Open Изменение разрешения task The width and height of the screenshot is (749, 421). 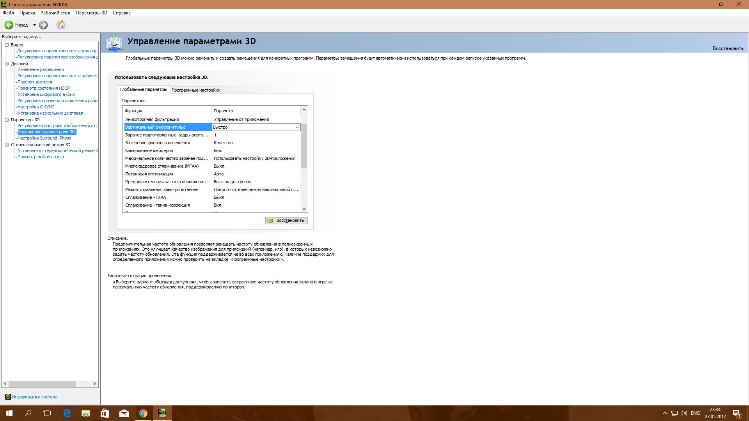coord(41,69)
